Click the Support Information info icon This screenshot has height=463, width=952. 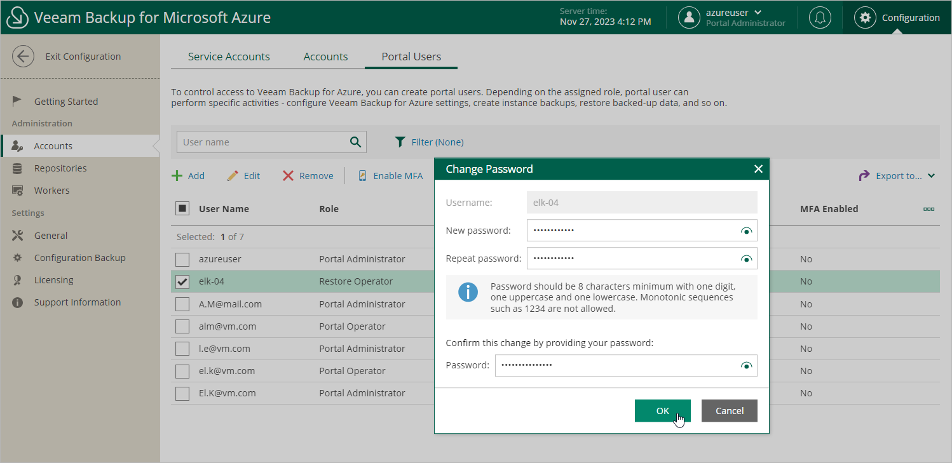point(17,302)
